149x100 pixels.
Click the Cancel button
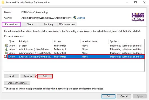(x=124, y=96)
